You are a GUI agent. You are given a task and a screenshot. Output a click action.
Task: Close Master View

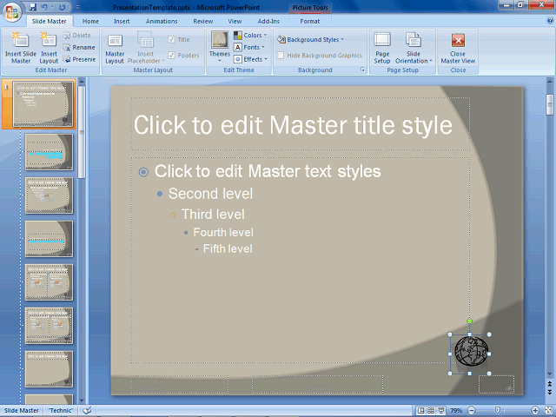[x=458, y=48]
